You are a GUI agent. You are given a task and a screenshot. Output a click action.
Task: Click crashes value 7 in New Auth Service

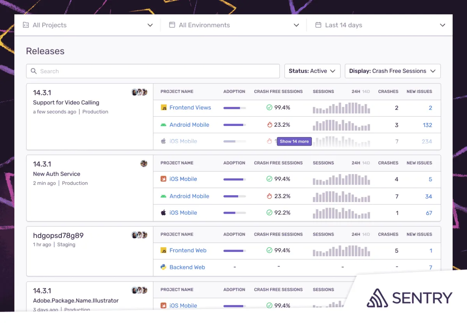397,197
